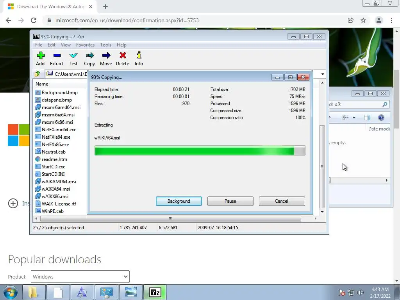Click the Action Center flag tray icon
The image size is (400, 300).
pos(341,293)
